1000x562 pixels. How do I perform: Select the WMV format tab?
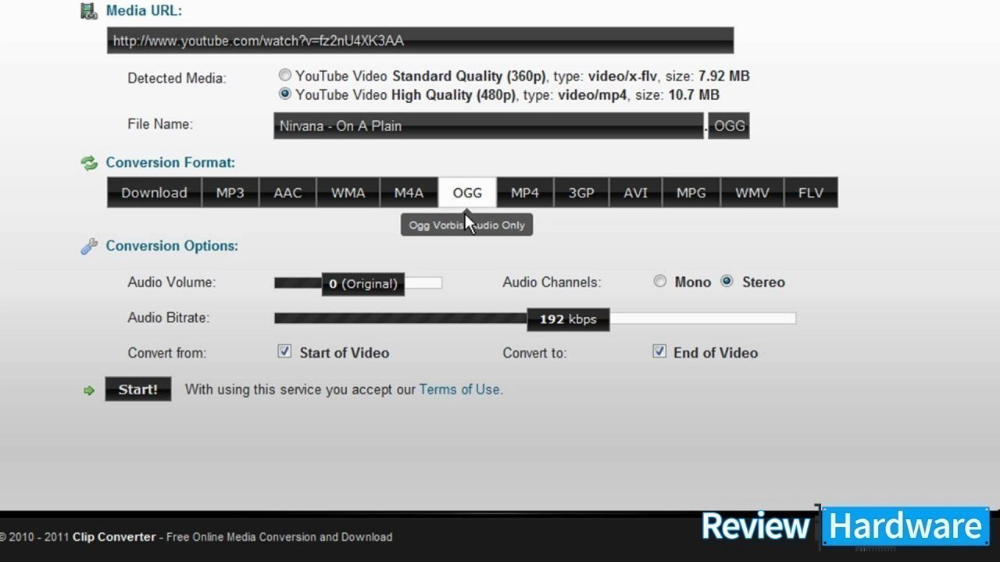(752, 193)
